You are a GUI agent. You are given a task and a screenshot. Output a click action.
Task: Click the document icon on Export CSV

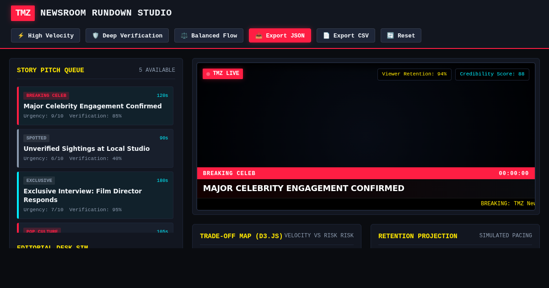(x=327, y=36)
